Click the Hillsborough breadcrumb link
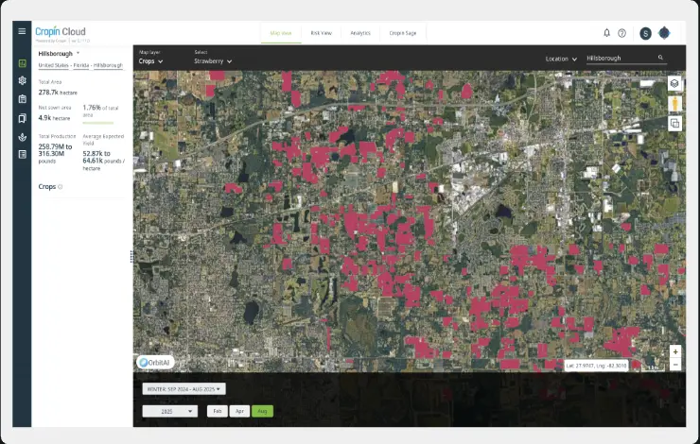 click(108, 65)
